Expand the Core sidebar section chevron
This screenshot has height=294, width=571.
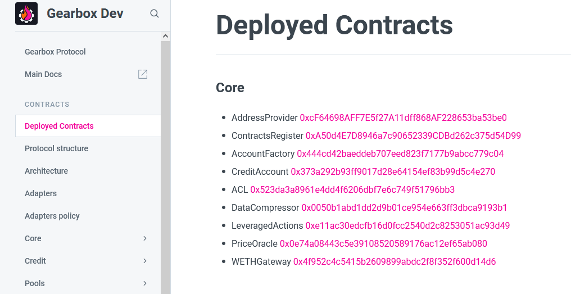pyautogui.click(x=145, y=238)
